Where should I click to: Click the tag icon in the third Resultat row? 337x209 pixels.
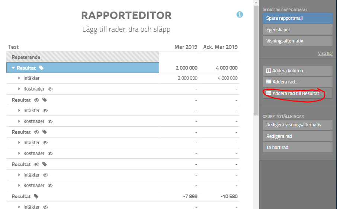click(45, 132)
